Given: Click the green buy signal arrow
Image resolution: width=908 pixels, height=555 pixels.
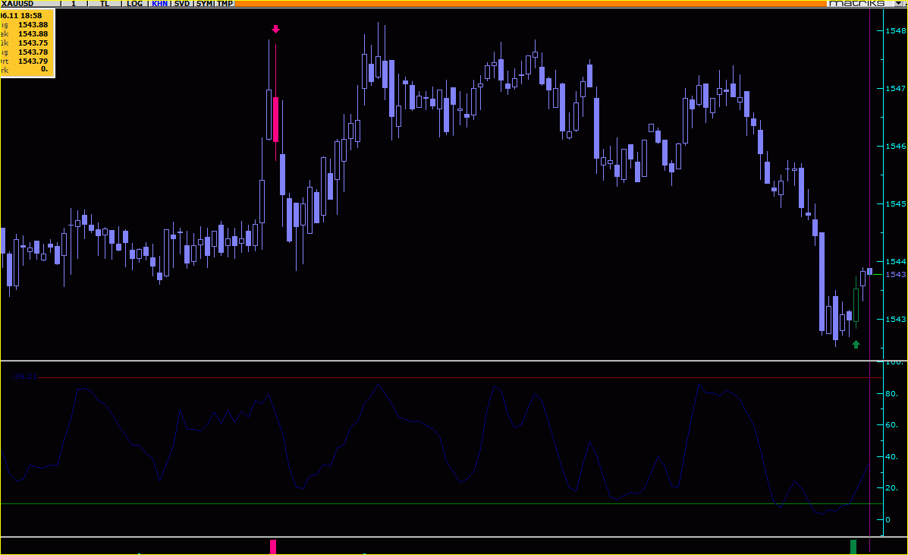Looking at the screenshot, I should click(856, 344).
